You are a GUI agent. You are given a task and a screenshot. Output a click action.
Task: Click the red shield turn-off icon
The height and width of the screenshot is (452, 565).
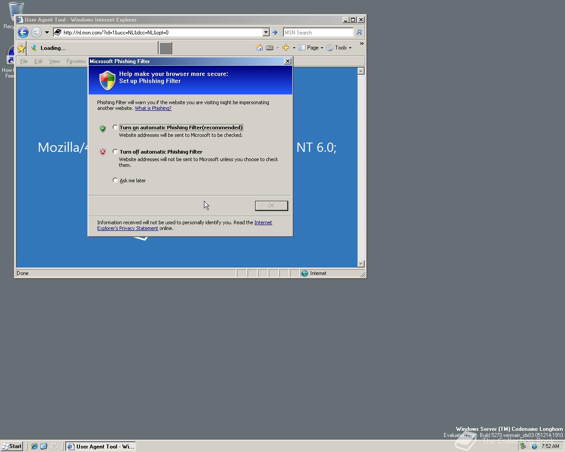(103, 152)
